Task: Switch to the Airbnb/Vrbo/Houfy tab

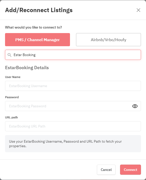Action: [x=108, y=40]
